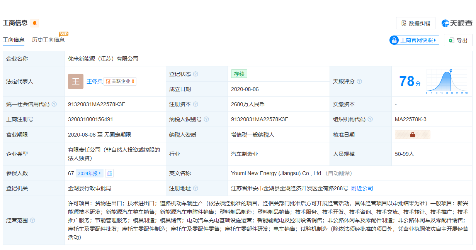Viewport: 476px width, 250px height.
Task: Open the 关联企业 8 related companies tag
Action: [120, 81]
